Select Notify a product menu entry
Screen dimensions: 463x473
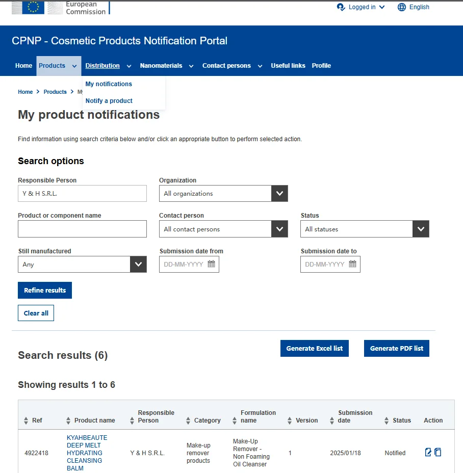point(109,101)
